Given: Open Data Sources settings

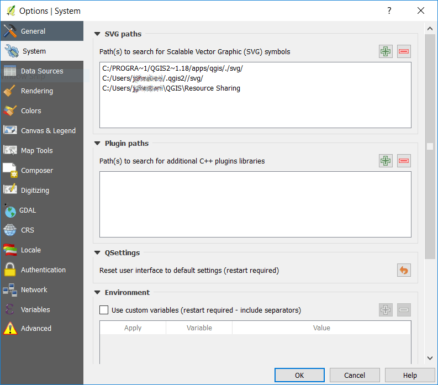Looking at the screenshot, I should (42, 71).
